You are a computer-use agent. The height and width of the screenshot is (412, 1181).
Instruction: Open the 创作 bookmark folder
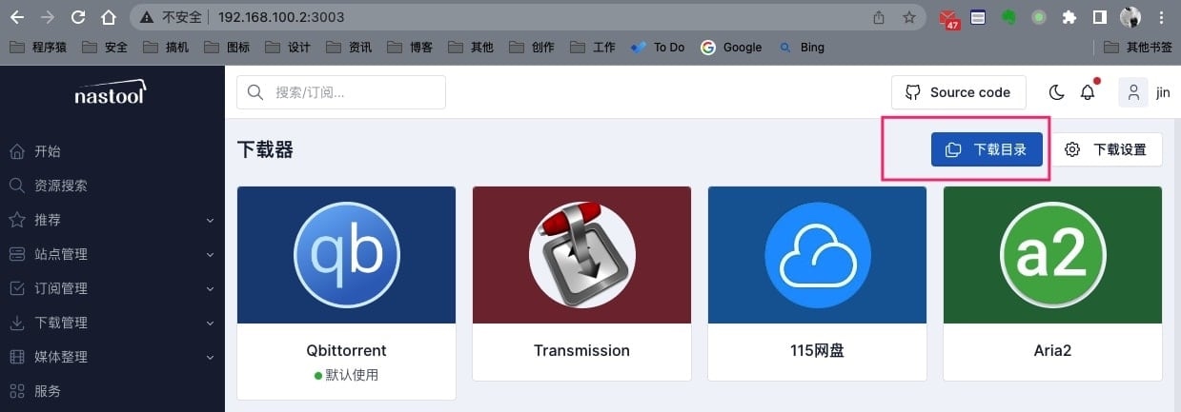coord(532,47)
